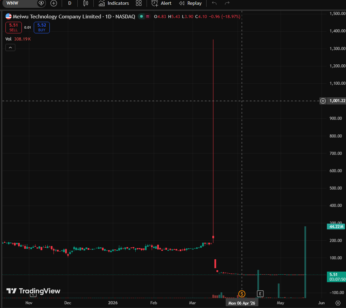Click the Mar label on the time axis
Viewport: 346px width, 308px height.
[192, 303]
